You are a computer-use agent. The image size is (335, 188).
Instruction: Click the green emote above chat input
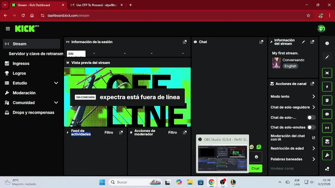tap(259, 147)
